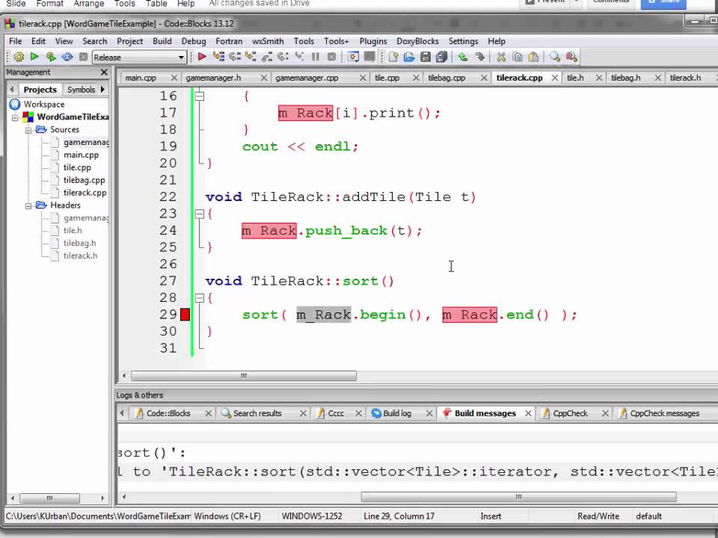
Task: Build the project using the gear icon
Action: click(x=19, y=57)
